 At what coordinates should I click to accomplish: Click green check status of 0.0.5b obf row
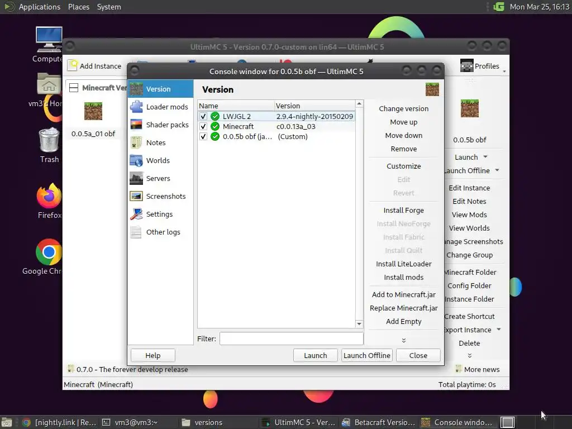pos(215,137)
